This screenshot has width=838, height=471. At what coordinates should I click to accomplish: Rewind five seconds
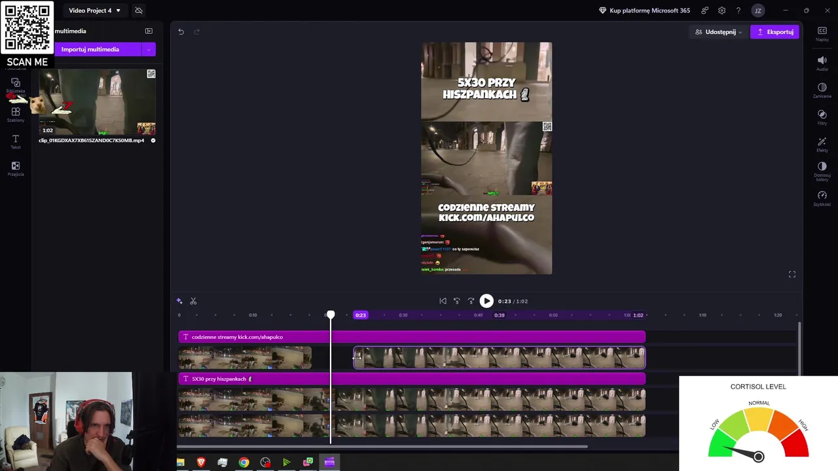point(457,301)
